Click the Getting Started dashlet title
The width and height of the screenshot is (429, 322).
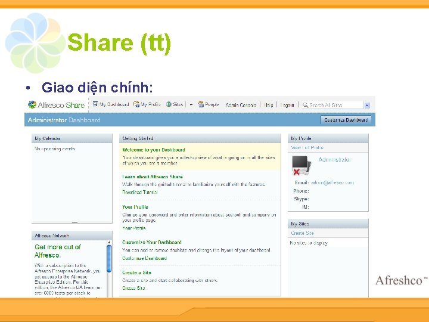(x=138, y=138)
